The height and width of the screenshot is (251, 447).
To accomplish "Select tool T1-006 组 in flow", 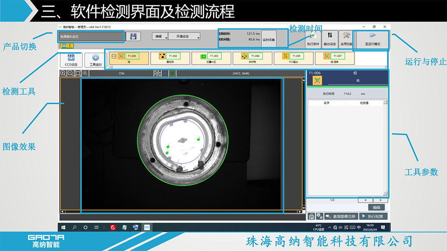I will tap(129, 58).
